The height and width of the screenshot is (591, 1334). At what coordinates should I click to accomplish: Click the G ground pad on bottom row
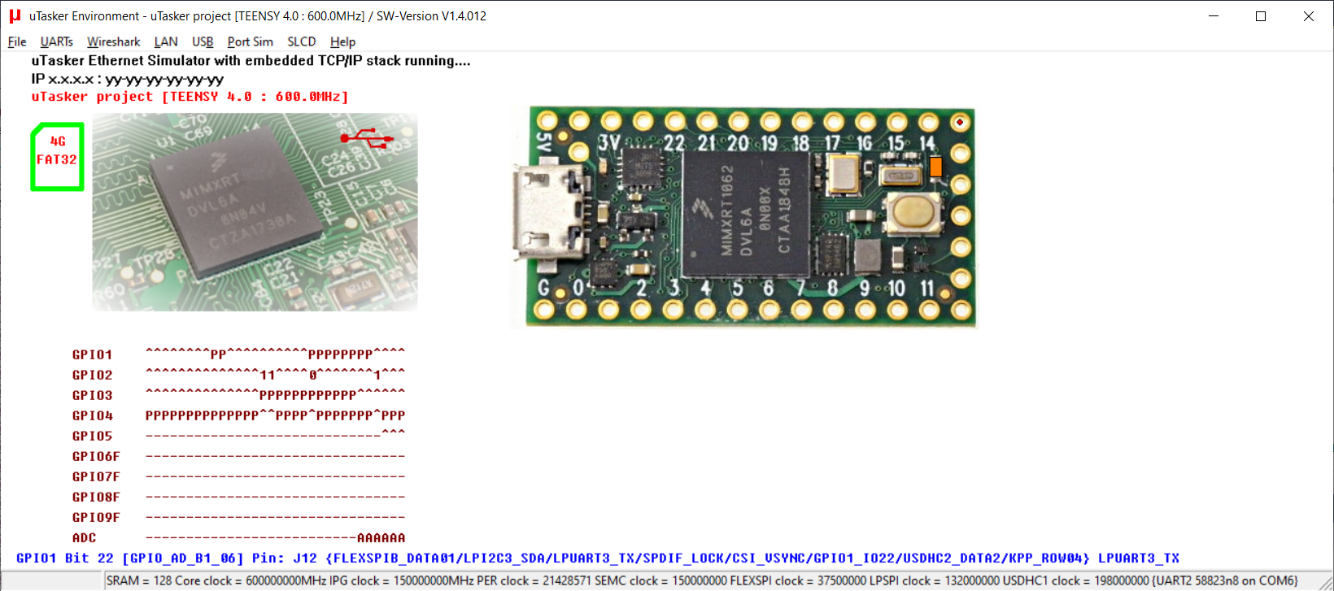coord(543,310)
